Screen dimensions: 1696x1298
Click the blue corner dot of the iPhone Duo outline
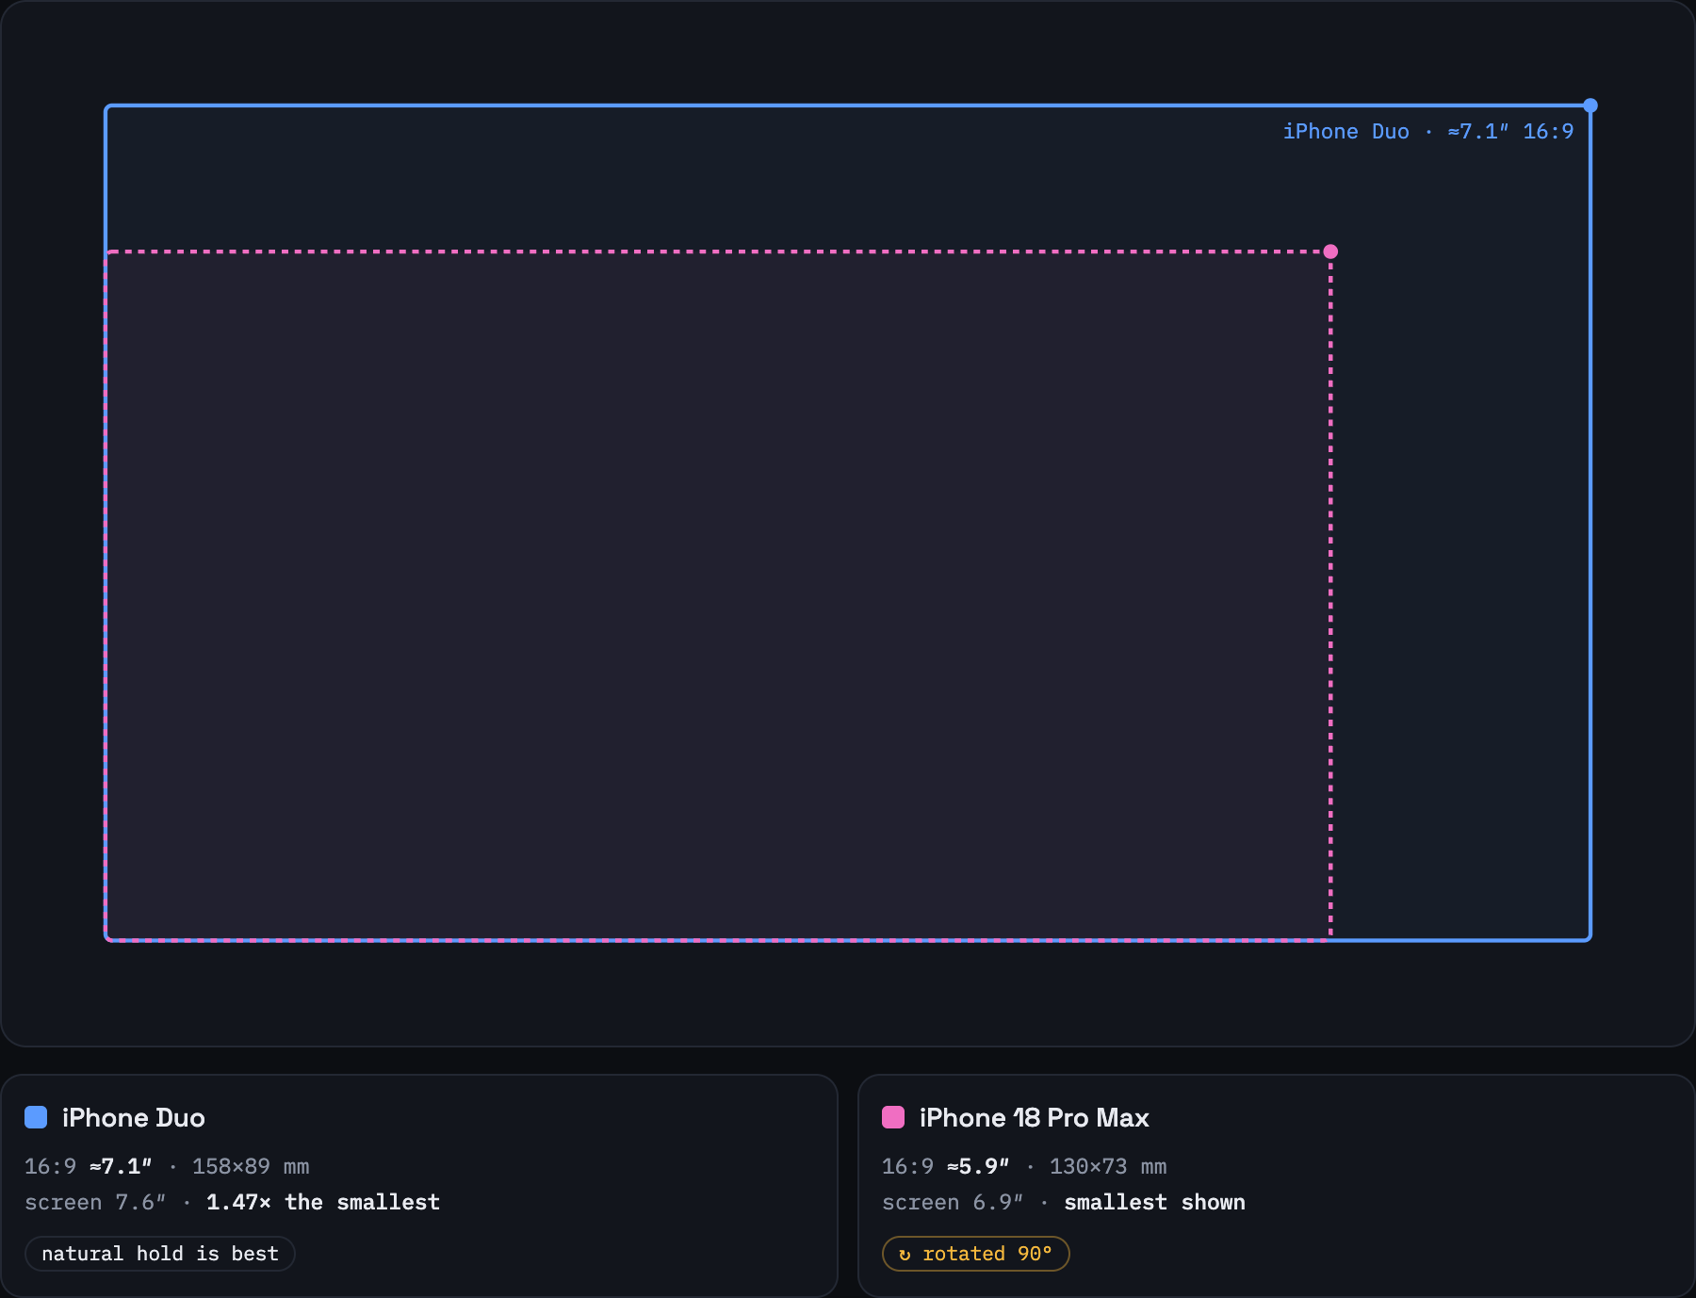click(x=1590, y=105)
